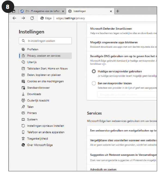
Task: Click the 'Aangepaste provider invoeren' field
Action: [127, 95]
